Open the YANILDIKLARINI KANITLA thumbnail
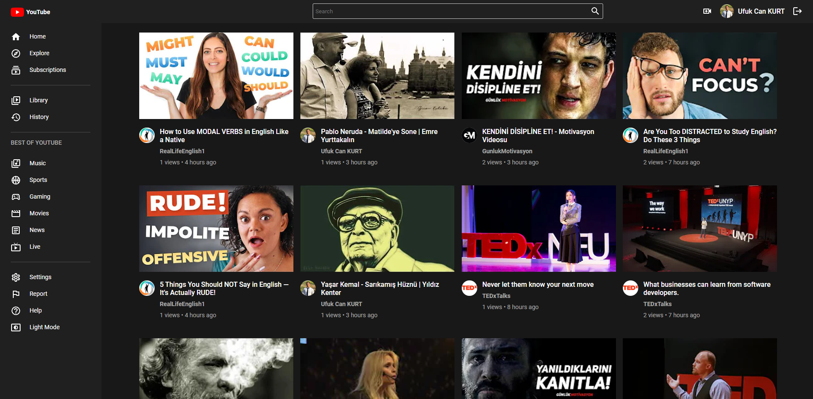This screenshot has width=813, height=399. [x=539, y=369]
